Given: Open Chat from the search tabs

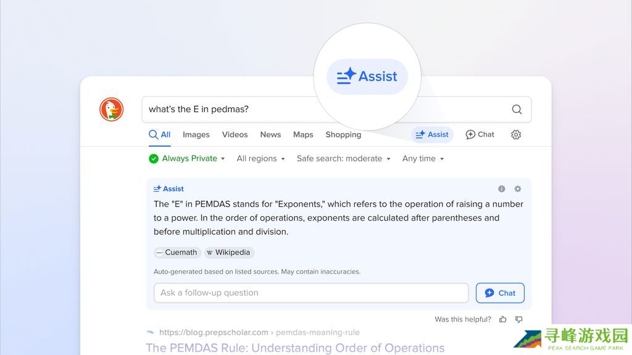Looking at the screenshot, I should [x=480, y=134].
